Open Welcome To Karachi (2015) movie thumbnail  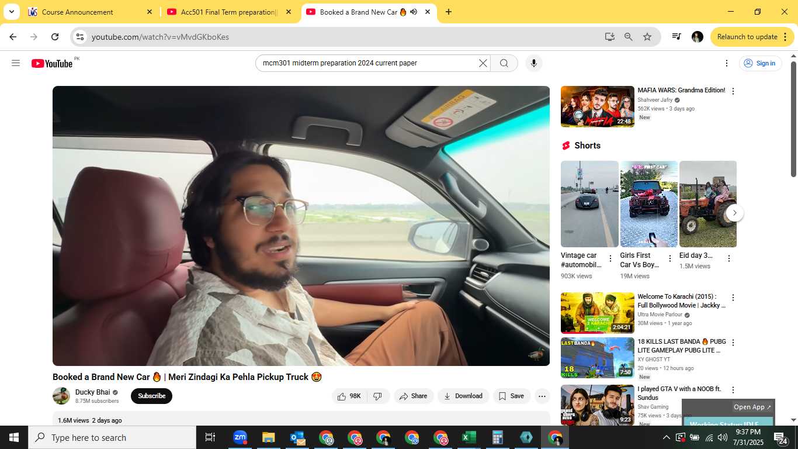point(598,313)
